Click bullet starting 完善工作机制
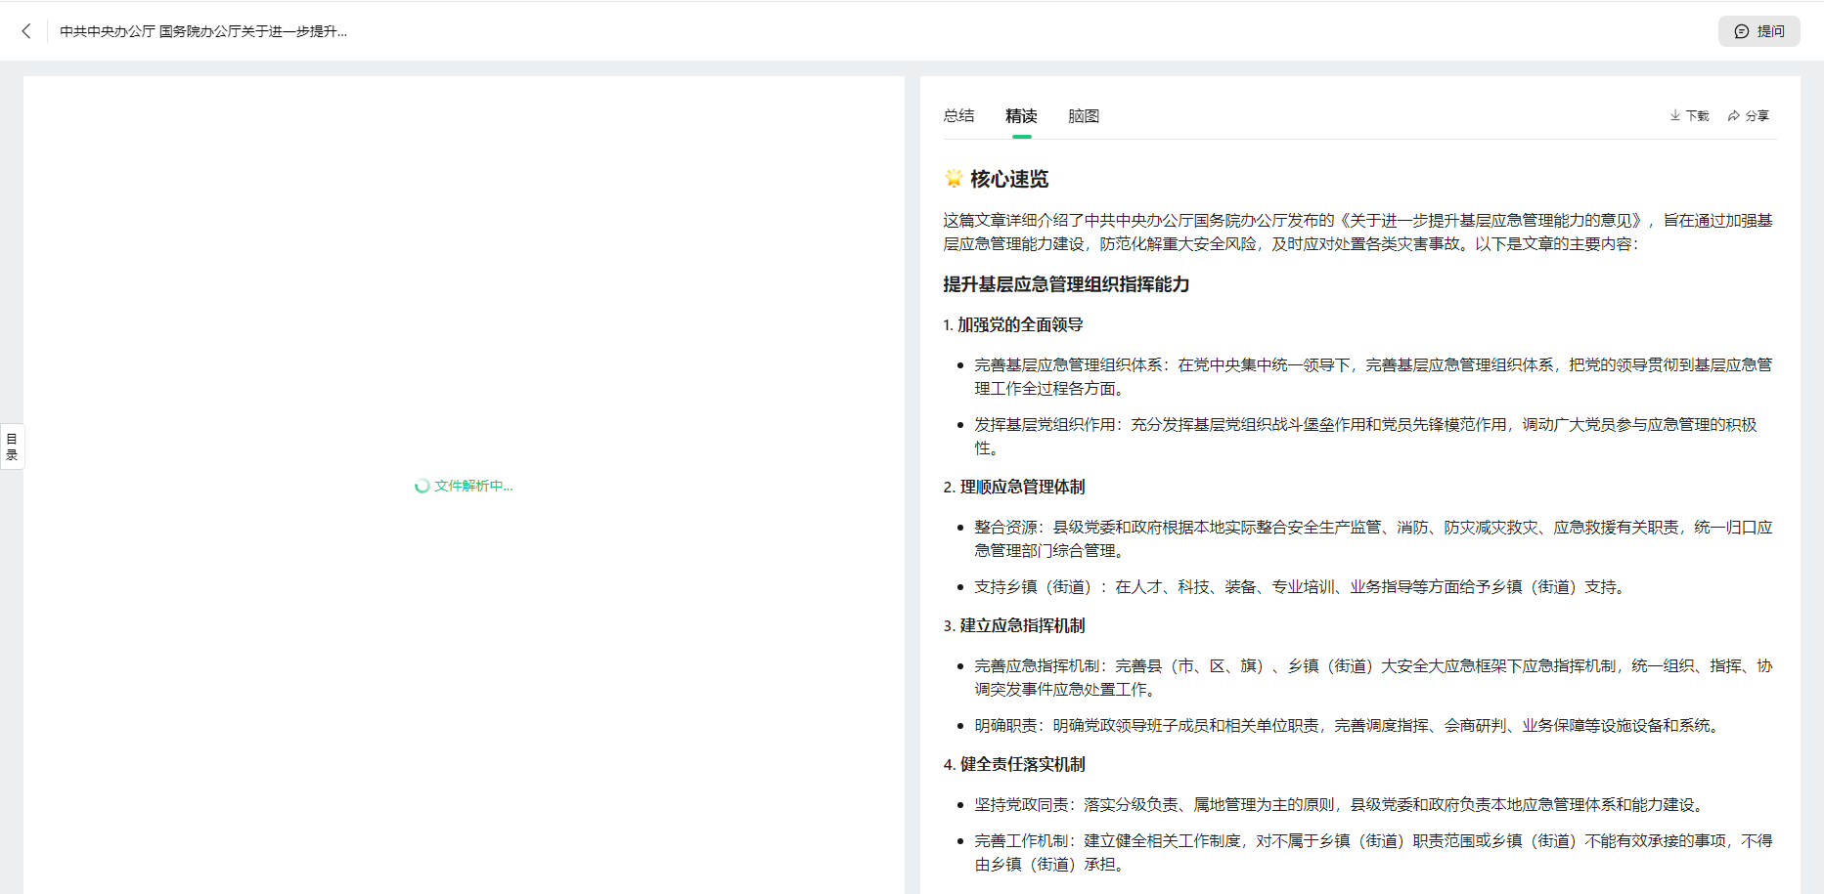 (1373, 852)
